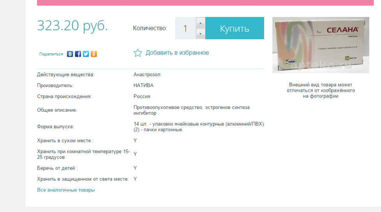Click the Twitter share icon

pos(86,54)
